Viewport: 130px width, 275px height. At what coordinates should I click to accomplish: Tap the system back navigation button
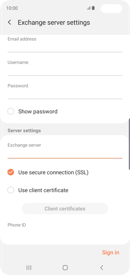102,267
